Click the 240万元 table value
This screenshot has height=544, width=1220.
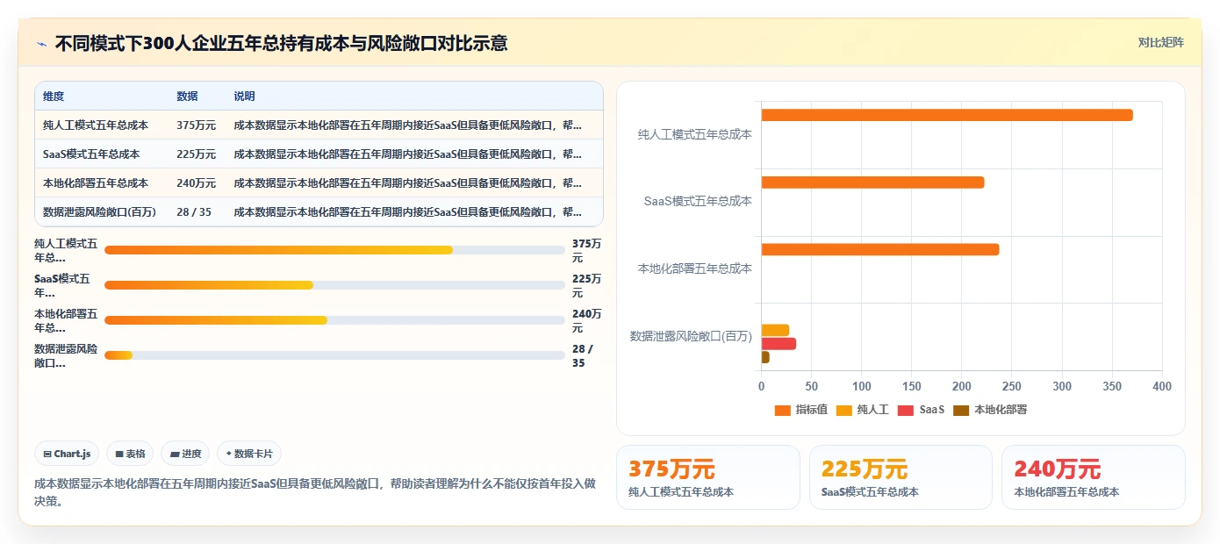(x=196, y=183)
